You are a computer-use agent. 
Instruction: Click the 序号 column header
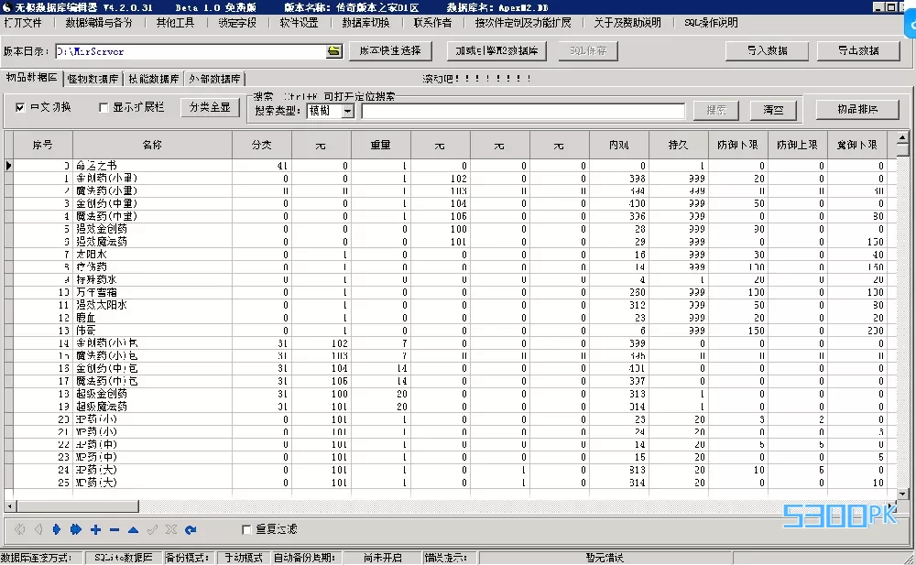[x=43, y=145]
